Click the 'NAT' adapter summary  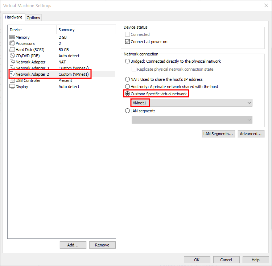[62, 62]
